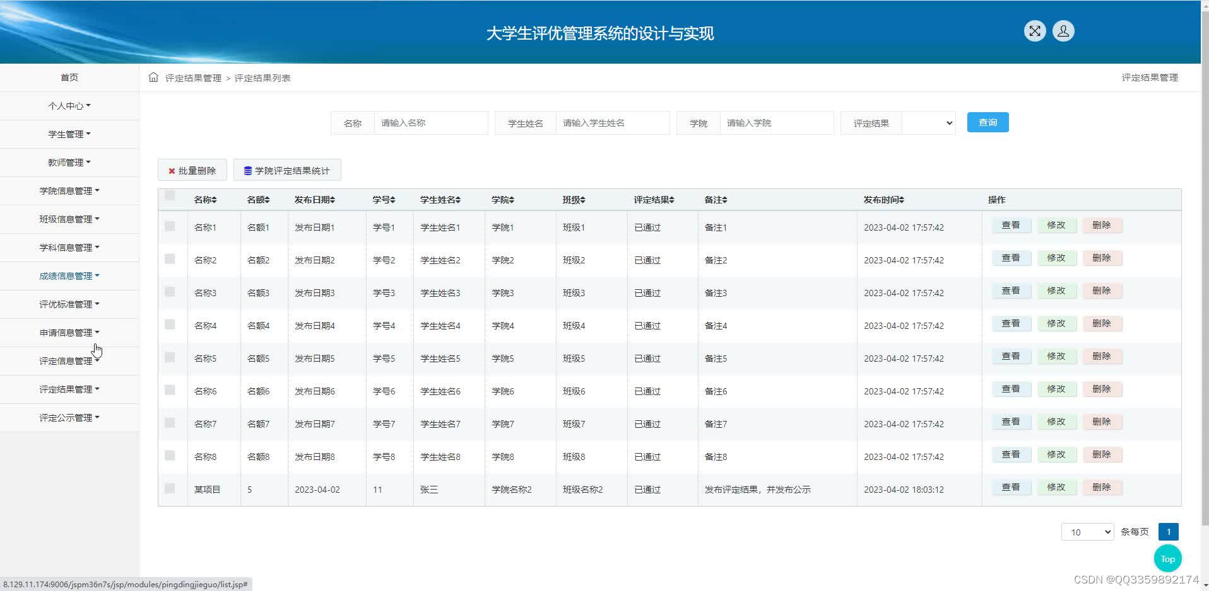1209x591 pixels.
Task: Click 删除 for row 名称8
Action: 1102,454
